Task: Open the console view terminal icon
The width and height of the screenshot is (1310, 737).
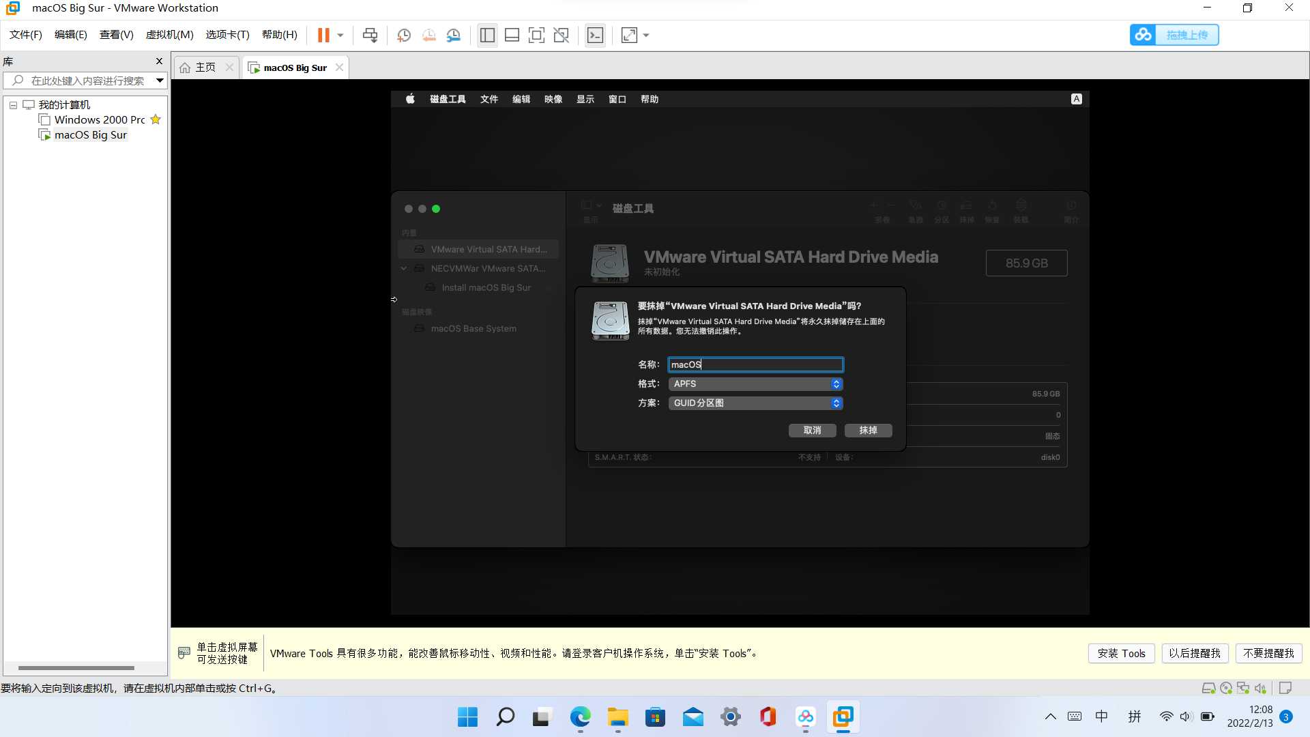Action: (595, 35)
